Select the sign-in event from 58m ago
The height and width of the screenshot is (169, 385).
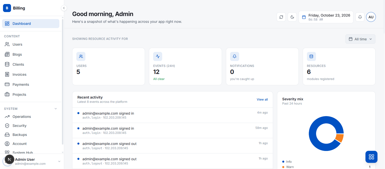coord(172,131)
